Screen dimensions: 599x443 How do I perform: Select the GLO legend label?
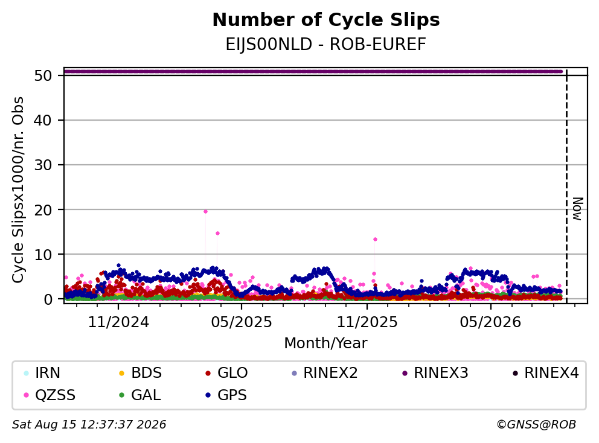[232, 373]
